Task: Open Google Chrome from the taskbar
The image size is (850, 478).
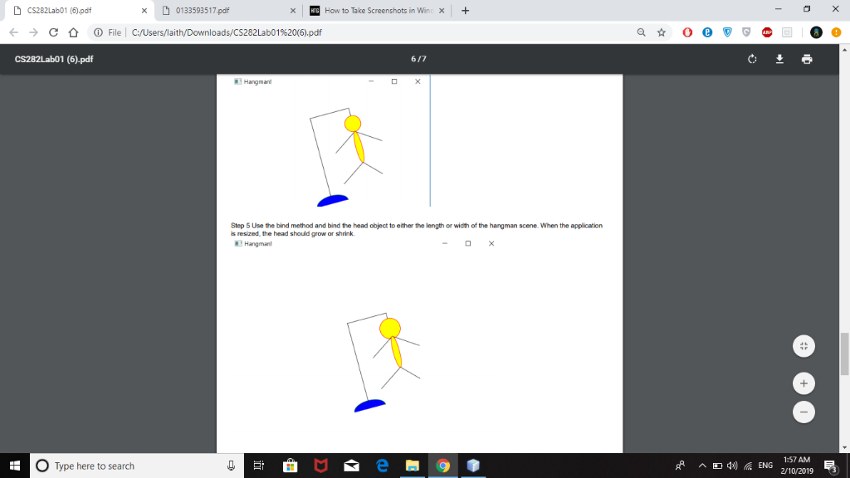Action: click(x=443, y=466)
